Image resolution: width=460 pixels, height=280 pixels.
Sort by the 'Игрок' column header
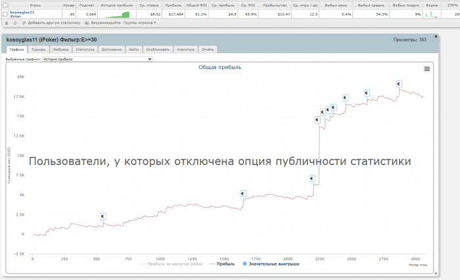(x=35, y=5)
